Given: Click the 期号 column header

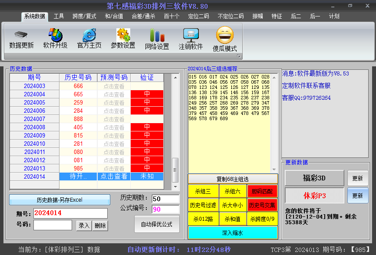Looking at the screenshot, I should tap(35, 78).
